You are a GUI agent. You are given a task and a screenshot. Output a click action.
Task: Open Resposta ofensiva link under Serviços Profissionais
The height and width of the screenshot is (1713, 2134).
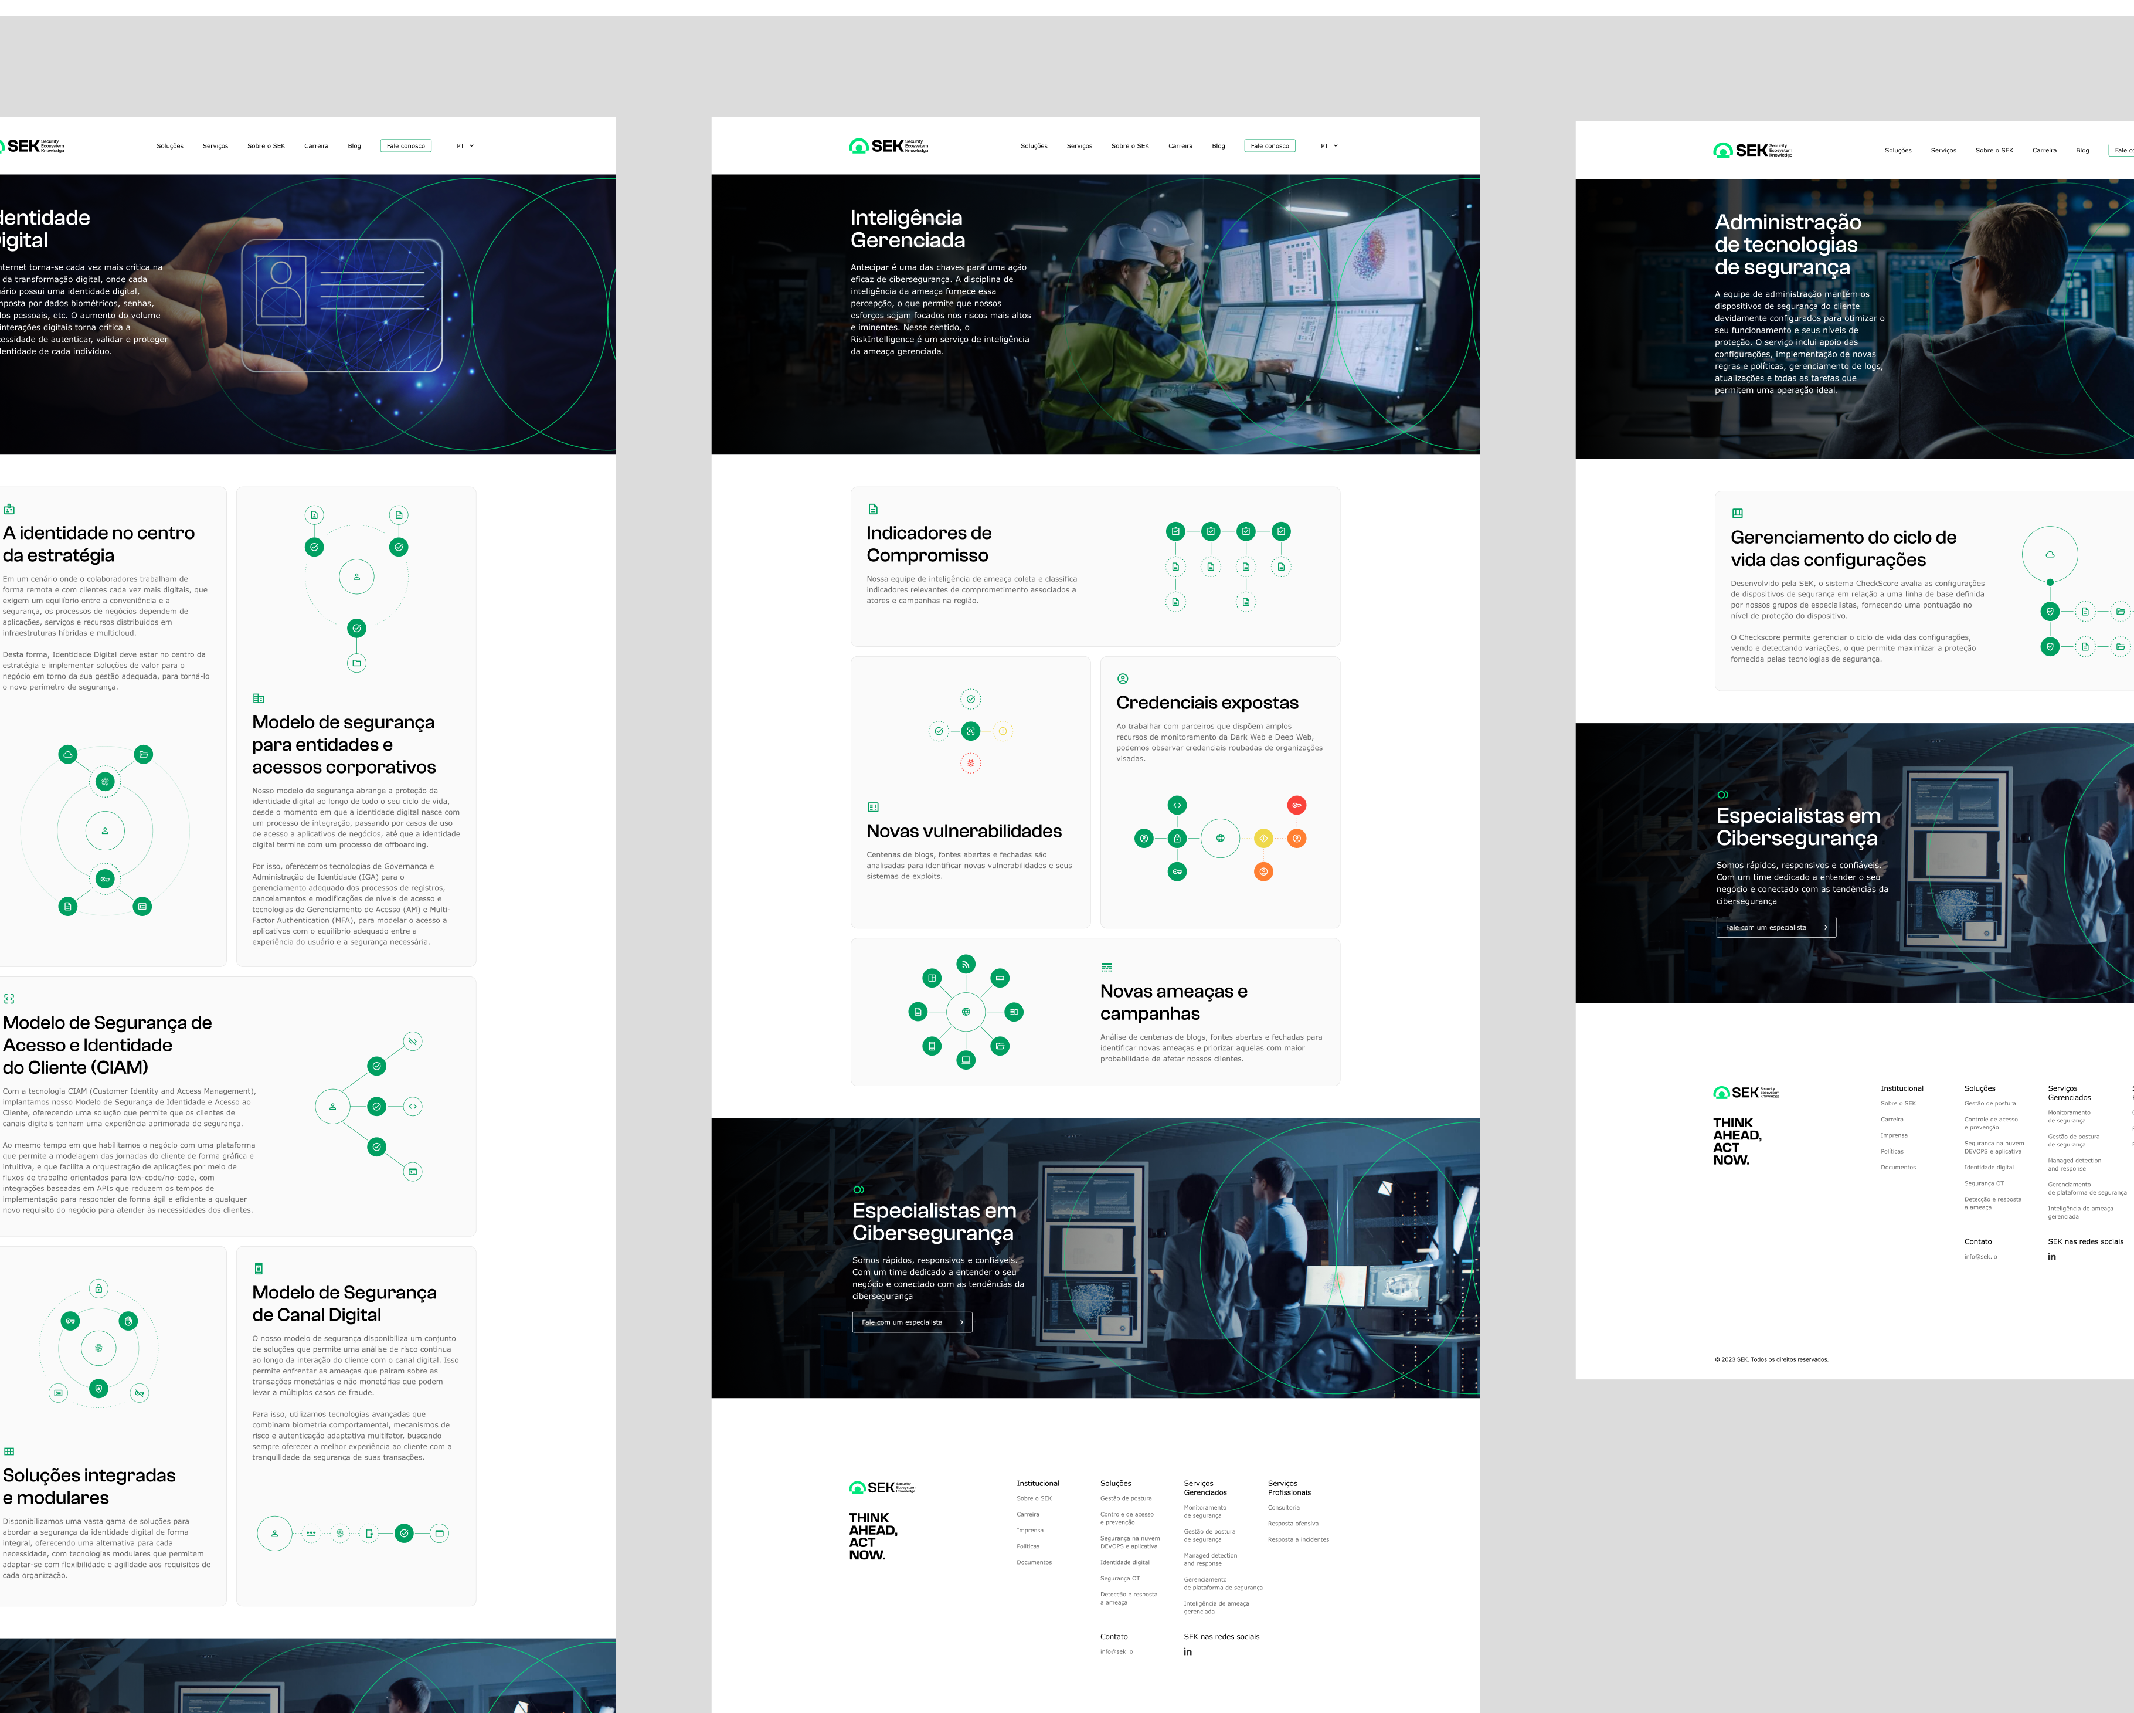(1293, 1523)
